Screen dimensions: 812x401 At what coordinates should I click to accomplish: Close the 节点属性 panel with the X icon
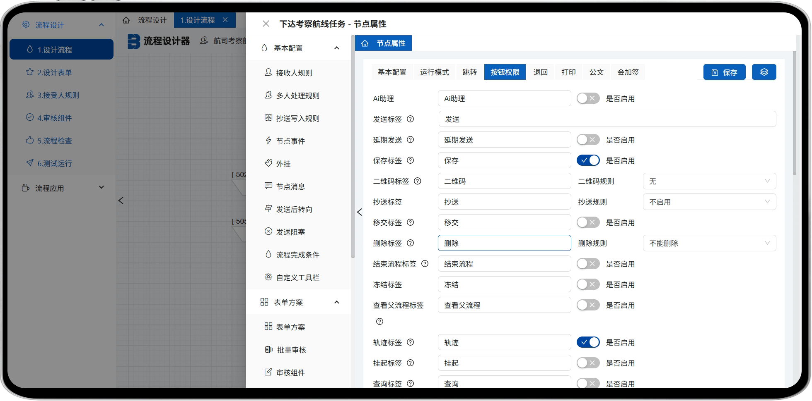[266, 24]
